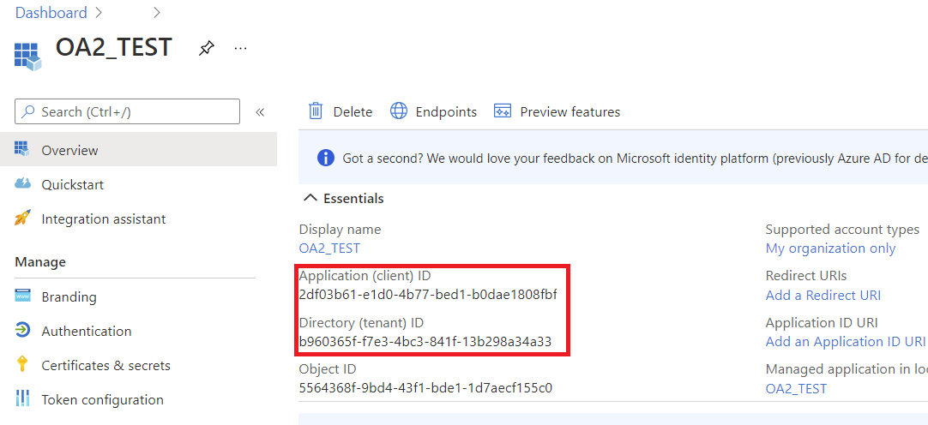Click the OA2_TEST display name link
Viewport: 928px width, 425px height.
(329, 248)
